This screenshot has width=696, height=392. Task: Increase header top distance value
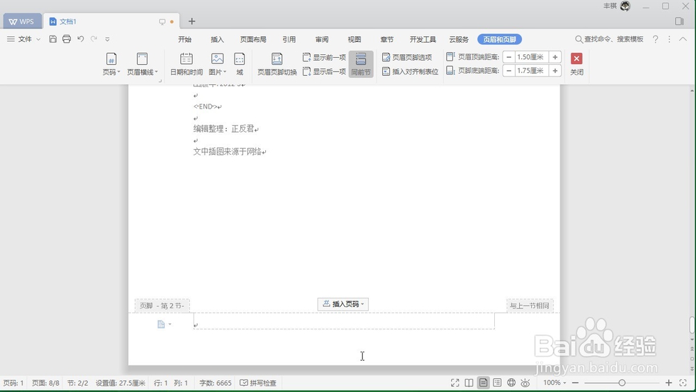(555, 57)
